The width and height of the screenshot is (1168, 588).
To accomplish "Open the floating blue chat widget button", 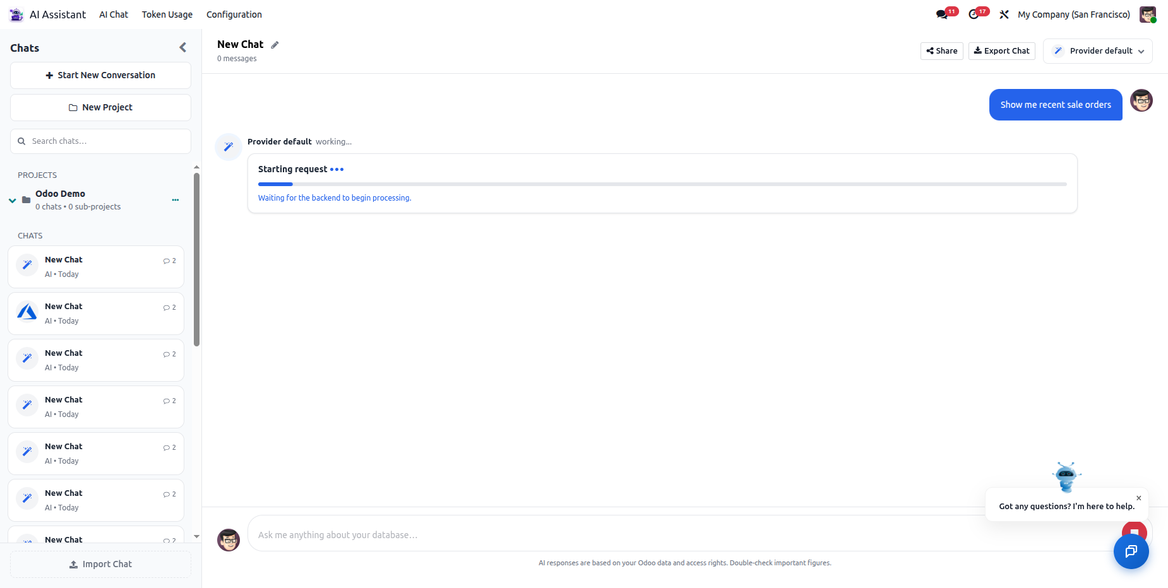I will [1131, 551].
